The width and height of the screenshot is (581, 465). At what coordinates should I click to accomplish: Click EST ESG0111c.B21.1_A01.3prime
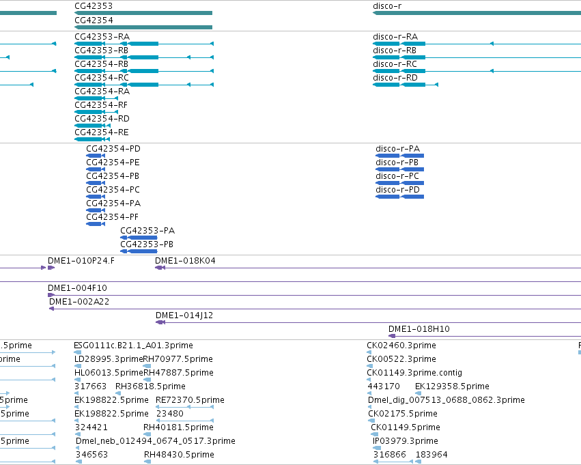point(77,352)
